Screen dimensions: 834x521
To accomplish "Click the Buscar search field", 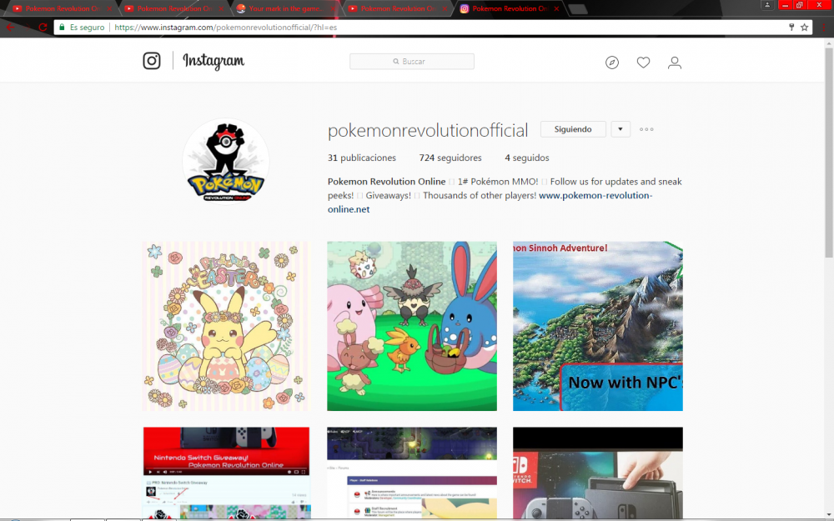I will [x=412, y=62].
